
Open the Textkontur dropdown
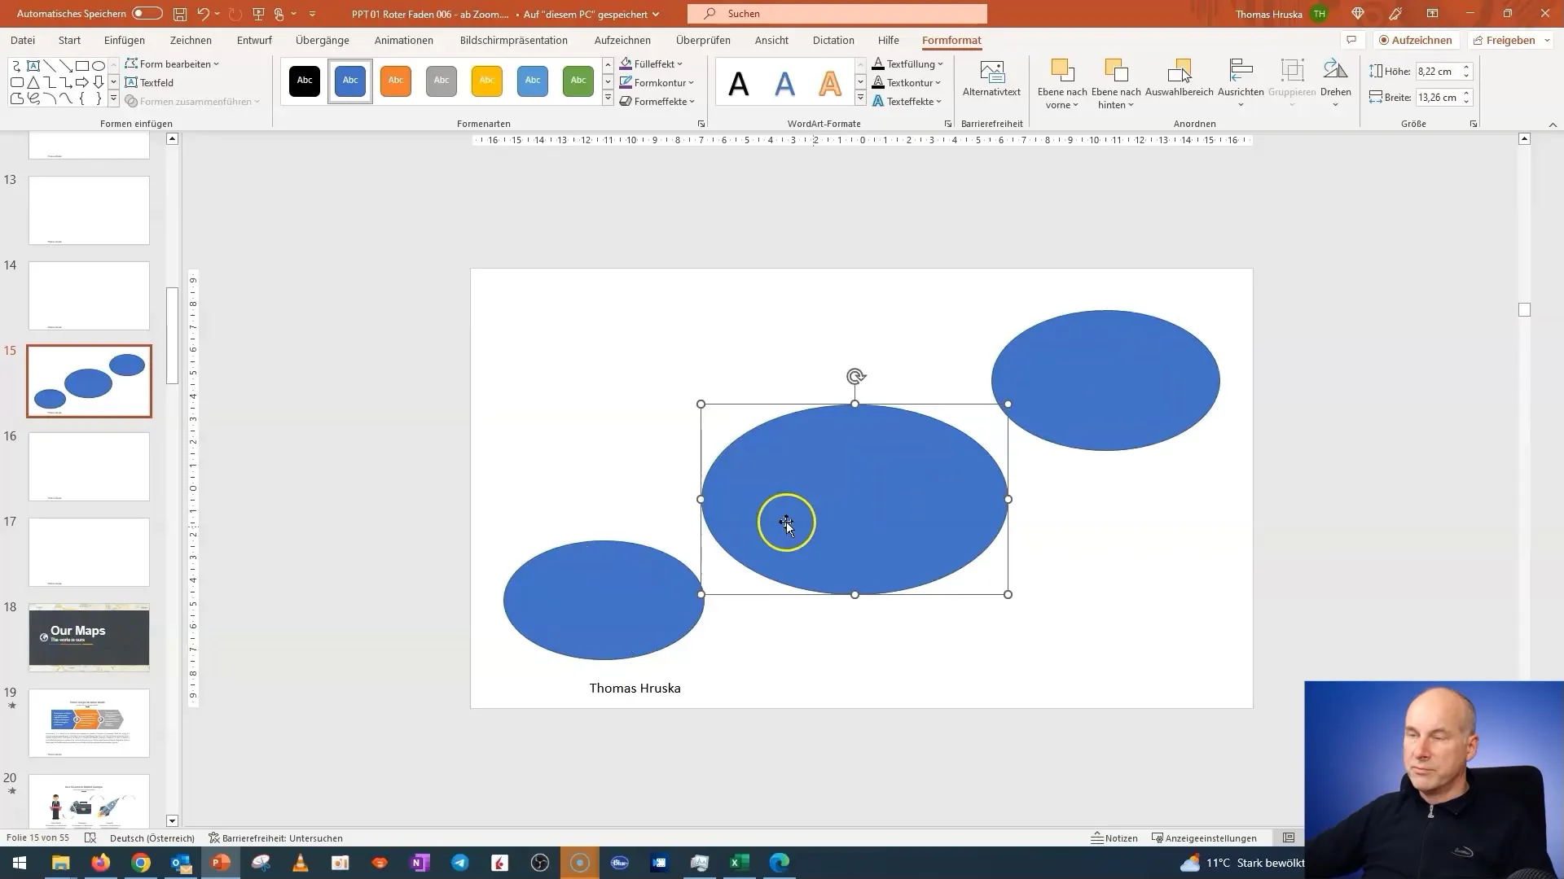click(906, 82)
